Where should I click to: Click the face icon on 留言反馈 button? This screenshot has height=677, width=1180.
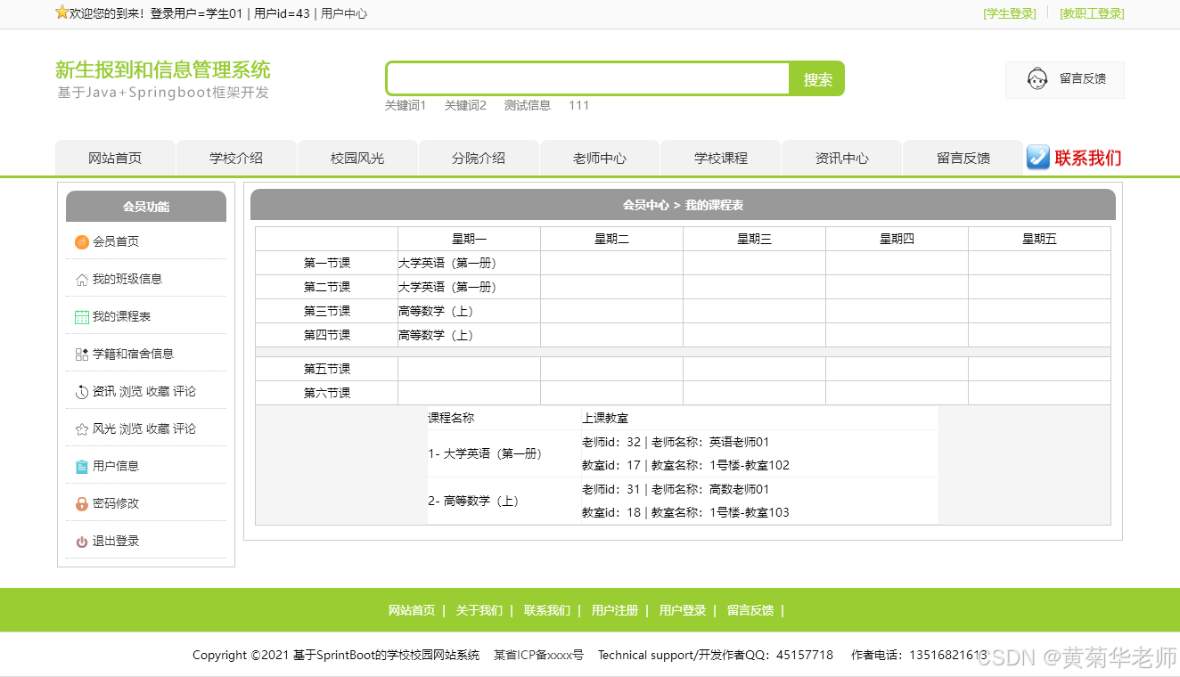[1037, 78]
